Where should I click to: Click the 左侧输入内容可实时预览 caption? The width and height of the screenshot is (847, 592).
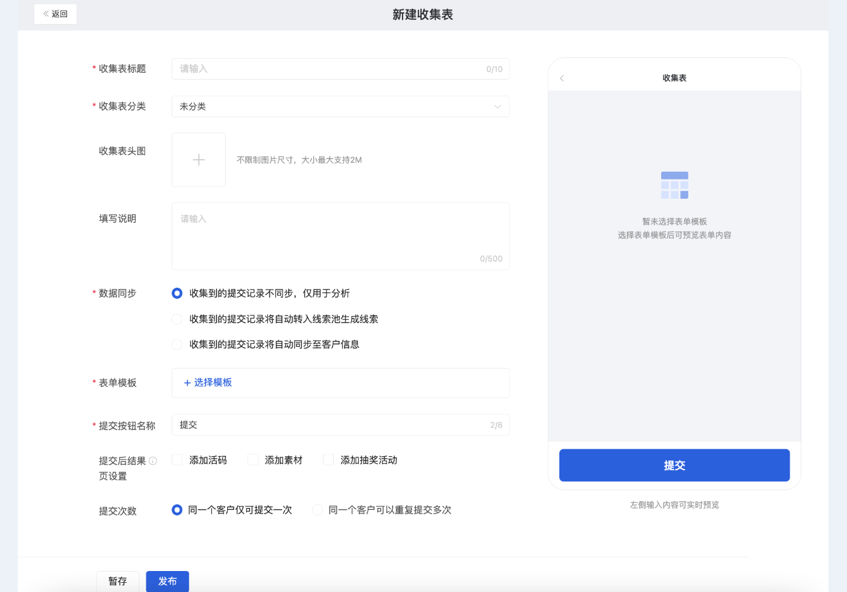(675, 505)
